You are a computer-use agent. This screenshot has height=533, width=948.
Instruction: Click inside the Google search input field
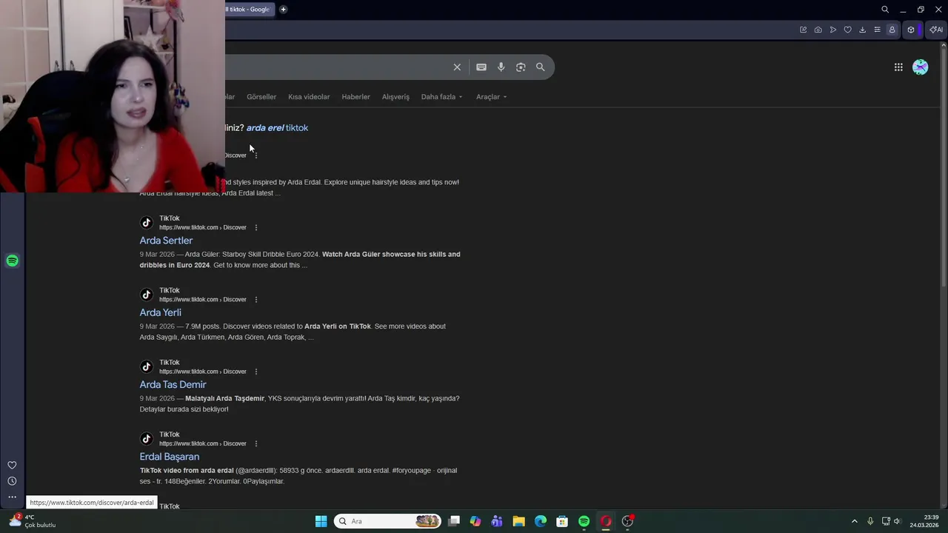coord(337,67)
